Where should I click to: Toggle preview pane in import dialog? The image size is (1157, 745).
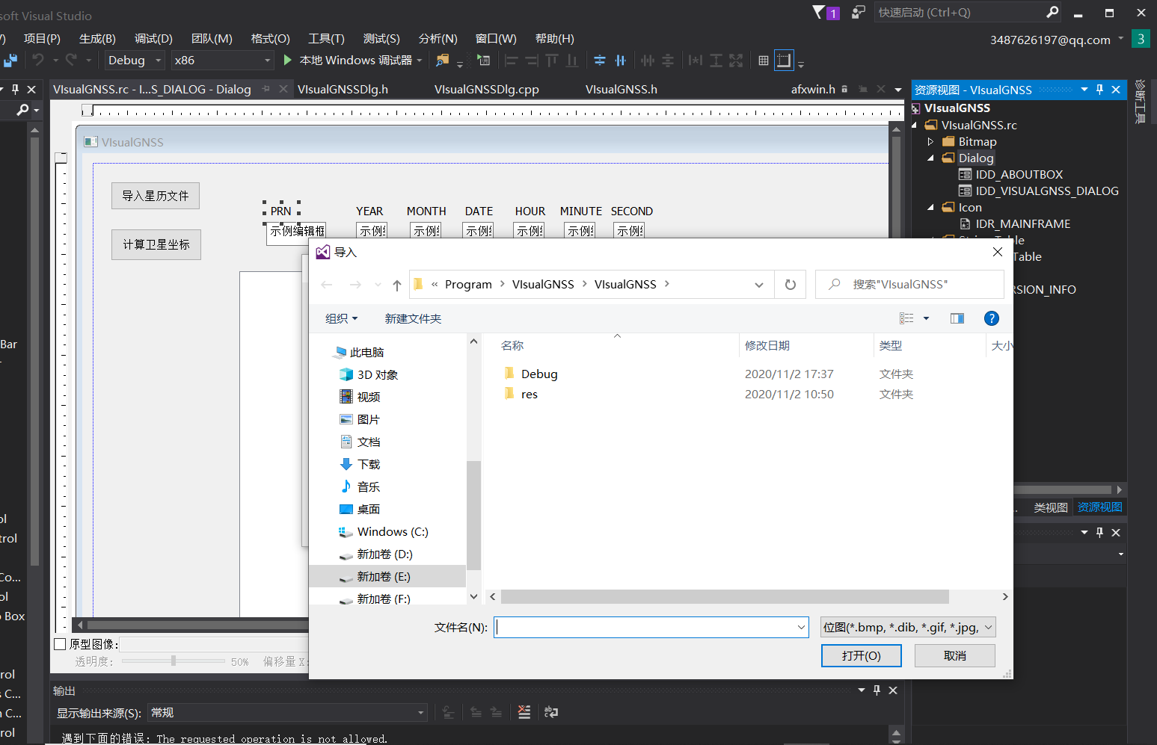pyautogui.click(x=957, y=318)
